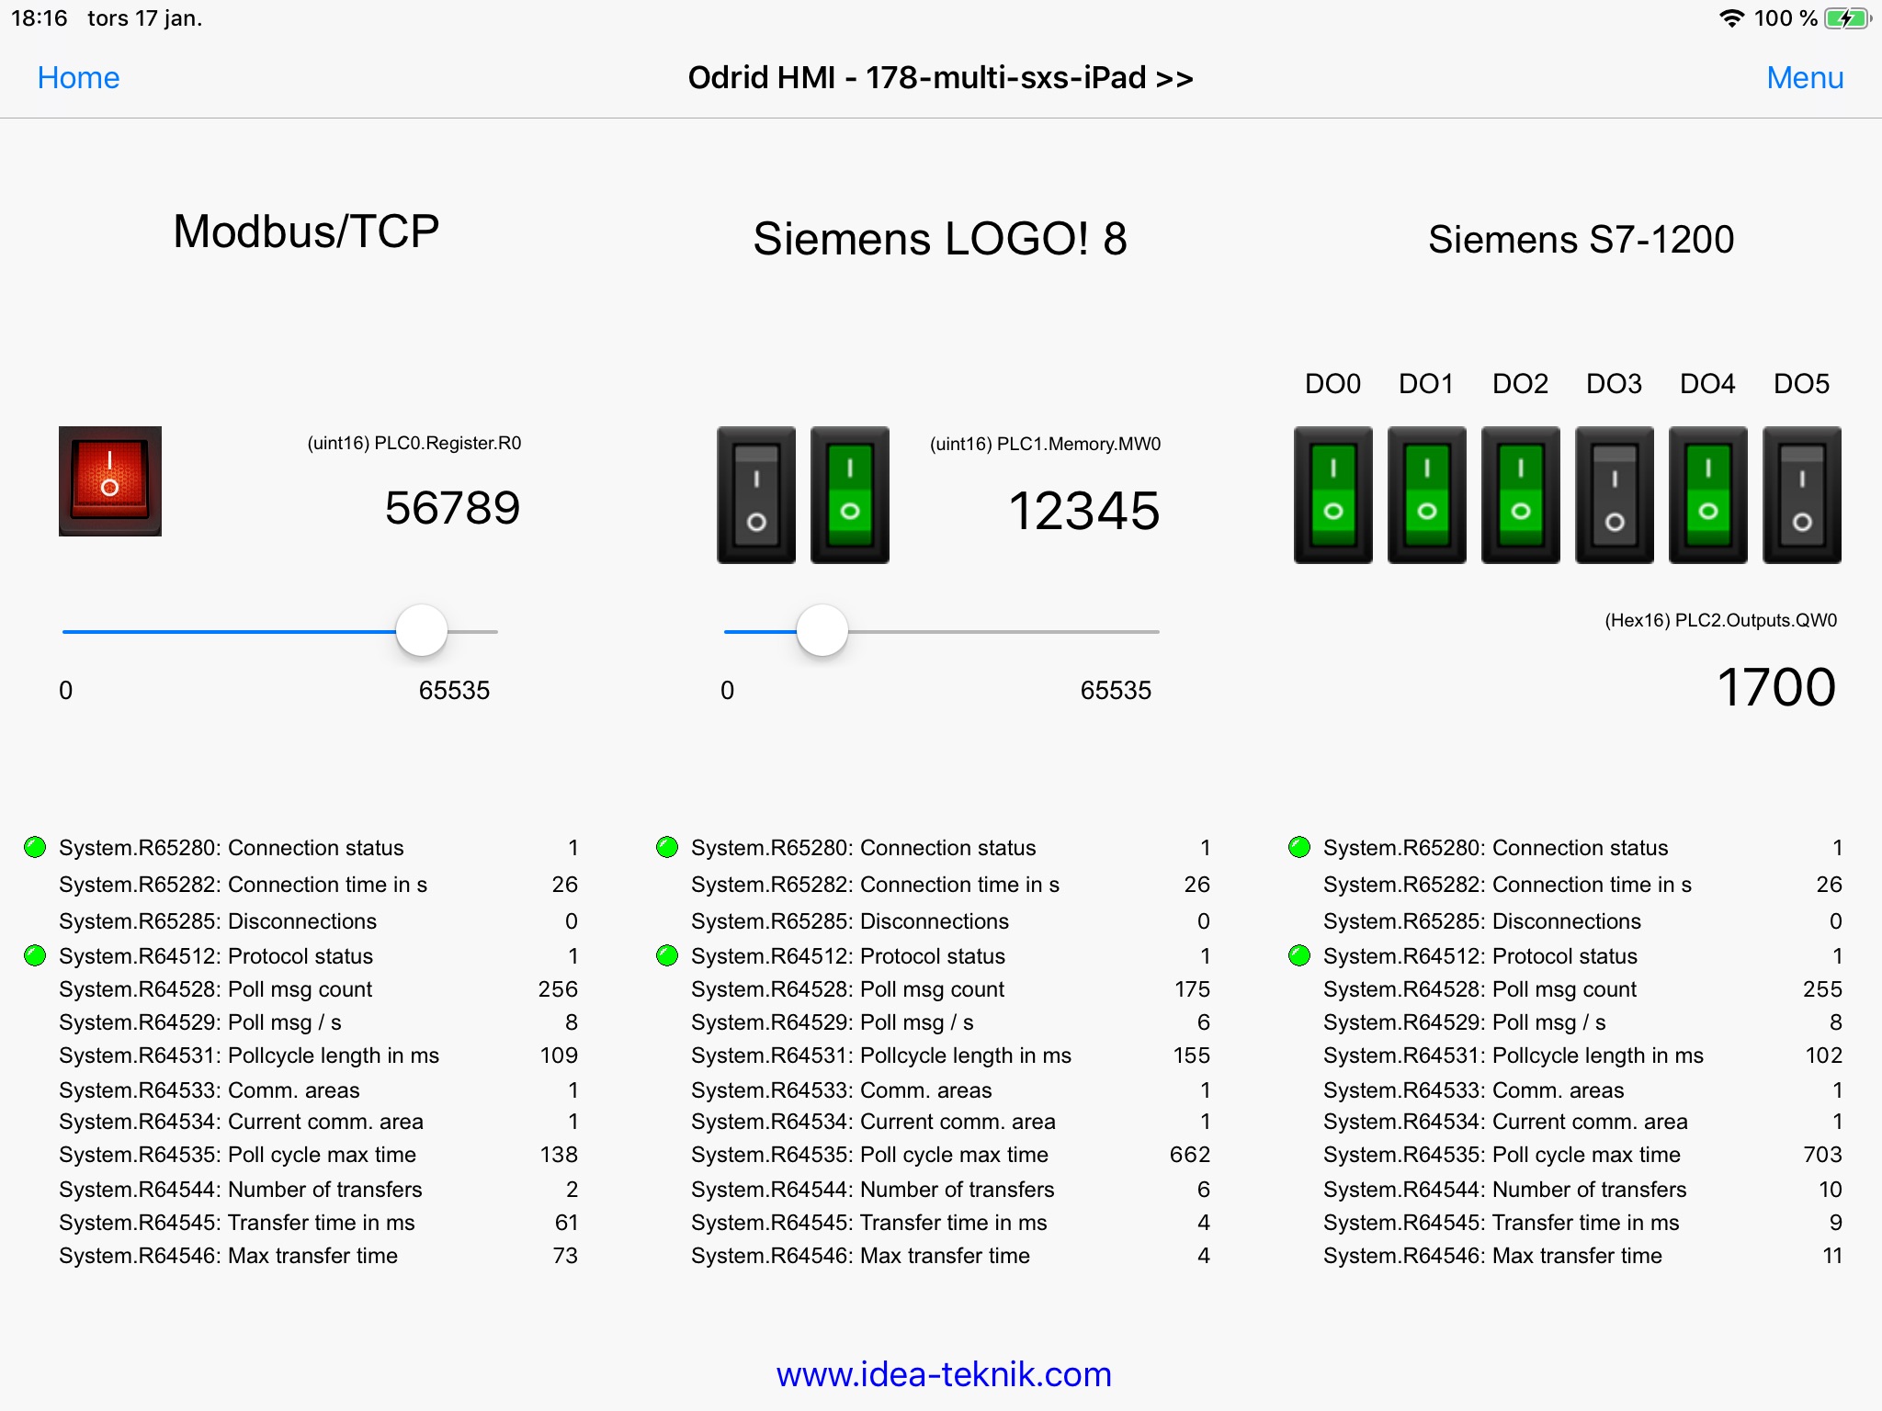The width and height of the screenshot is (1882, 1411).
Task: Click the (uint16) PLC1.Memory.MW0 label
Action: point(1045,444)
